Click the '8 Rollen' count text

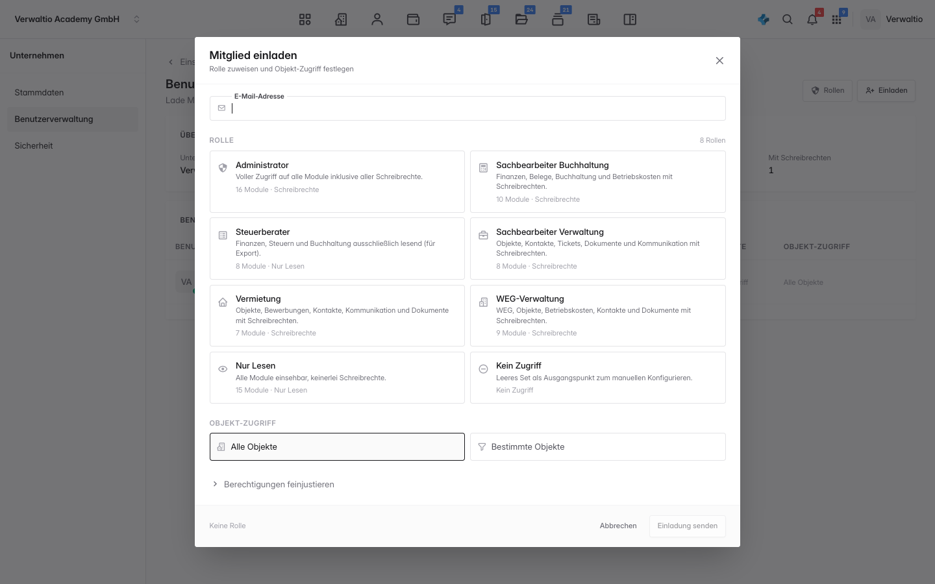[712, 140]
